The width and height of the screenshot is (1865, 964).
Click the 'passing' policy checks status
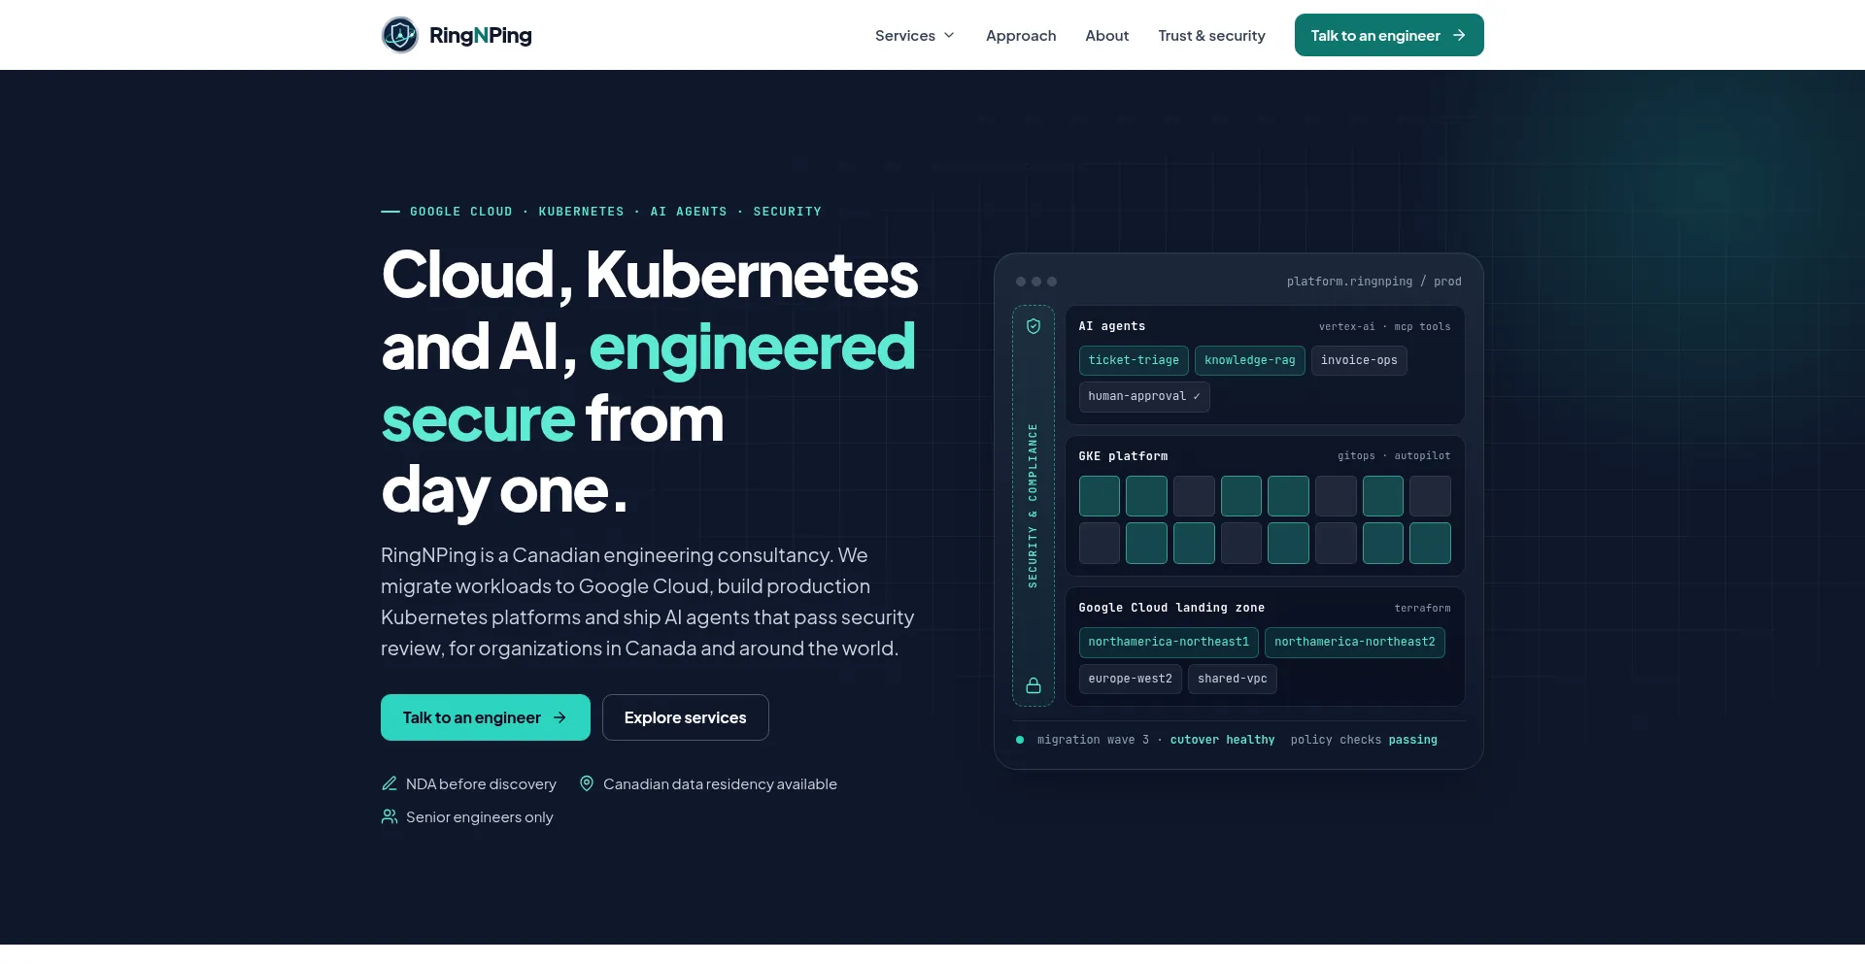coord(1413,740)
